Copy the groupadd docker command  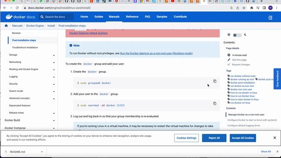pos(215,81)
